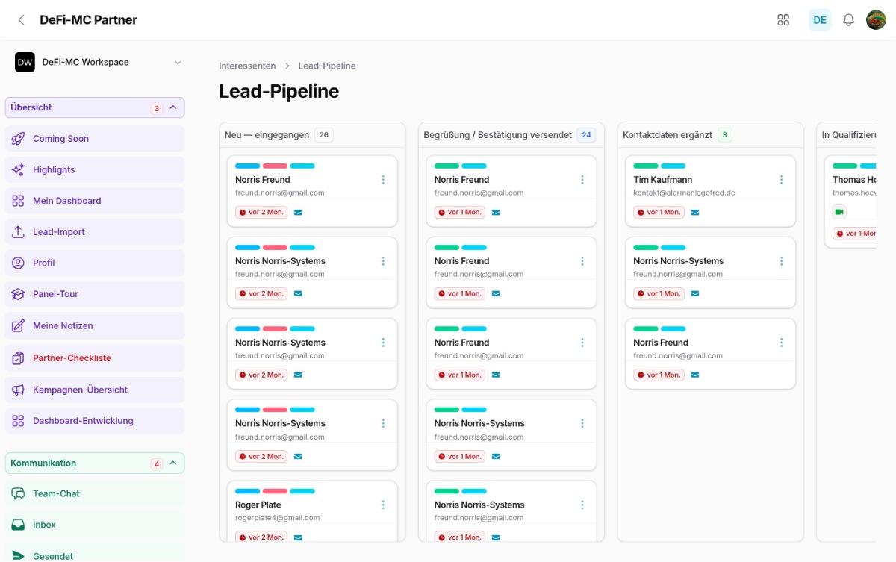Open DeFi-MC Workspace switcher dropdown
Screen dimensions: 896x562
99,63
